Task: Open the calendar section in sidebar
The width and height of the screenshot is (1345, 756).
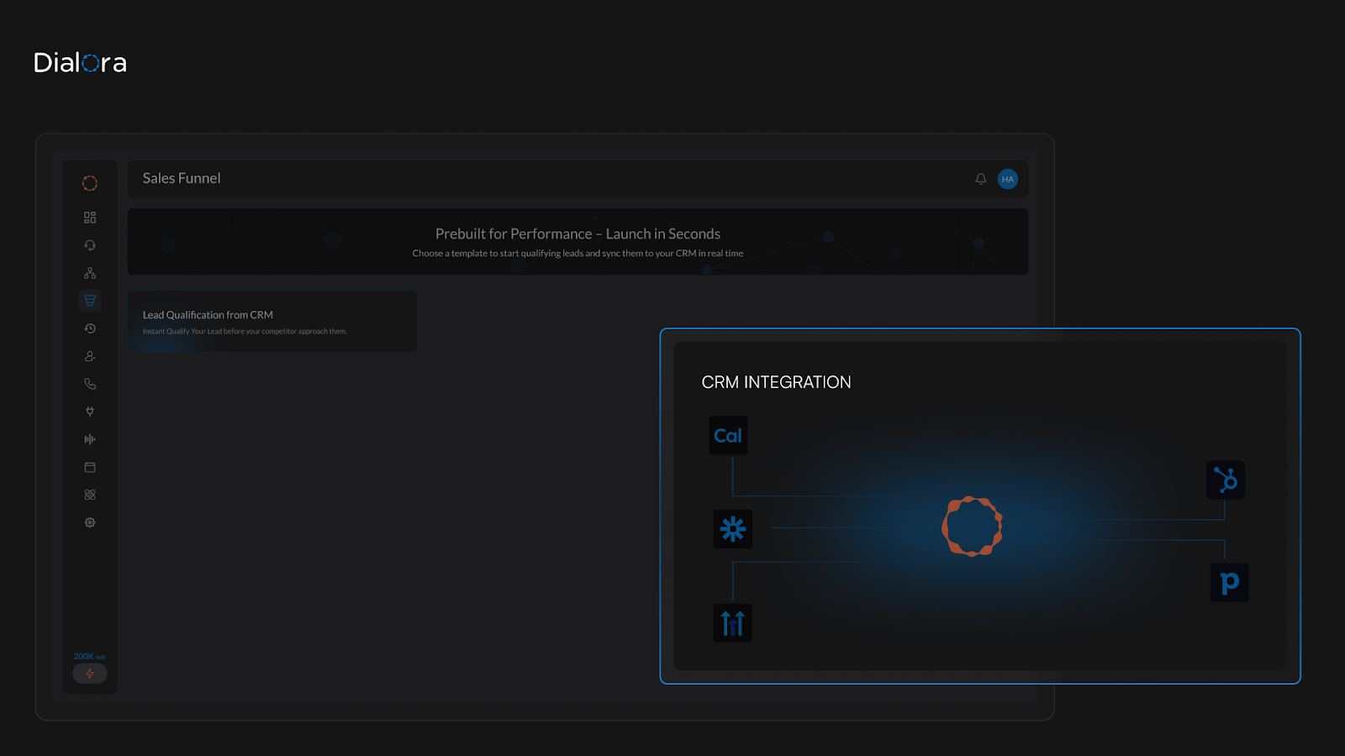Action: click(x=90, y=466)
